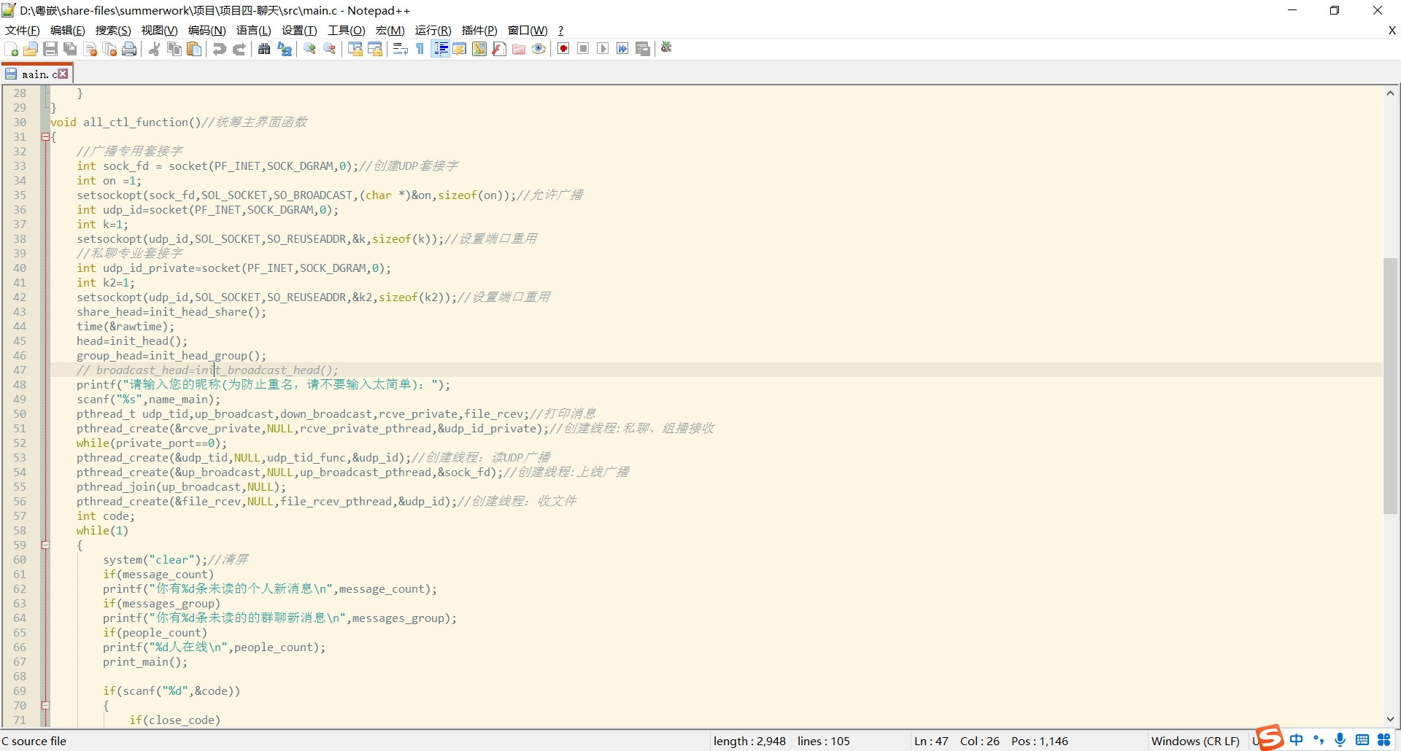Toggle synchronize horizontal scrolling icon
1401x751 pixels.
[x=375, y=49]
